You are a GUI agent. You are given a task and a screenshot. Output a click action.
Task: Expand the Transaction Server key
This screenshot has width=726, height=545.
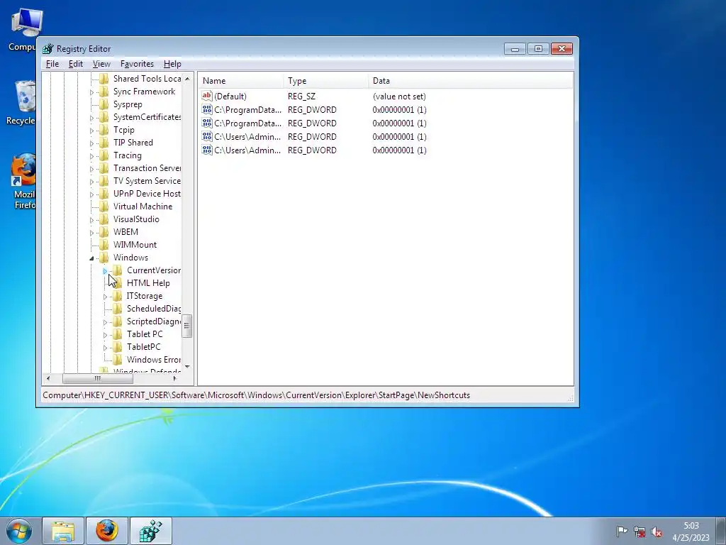coord(91,169)
